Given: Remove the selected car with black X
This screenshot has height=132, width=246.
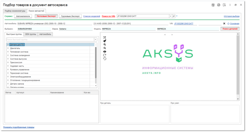Looking at the screenshot, I should coord(224,24).
